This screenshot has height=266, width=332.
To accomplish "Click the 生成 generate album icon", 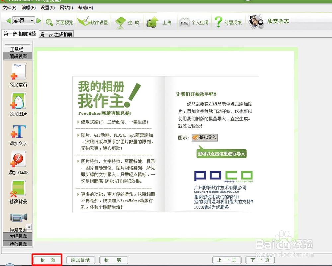I will click(x=120, y=22).
